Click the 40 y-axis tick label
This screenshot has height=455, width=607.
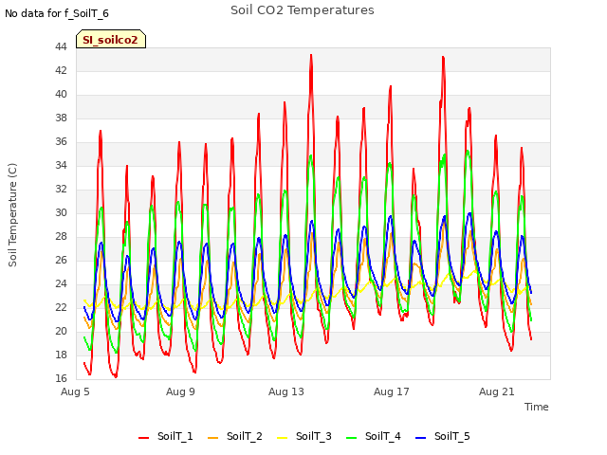[61, 95]
